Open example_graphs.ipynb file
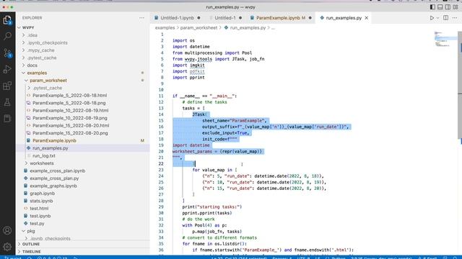Screen dimensions: 462x259 pos(53,186)
